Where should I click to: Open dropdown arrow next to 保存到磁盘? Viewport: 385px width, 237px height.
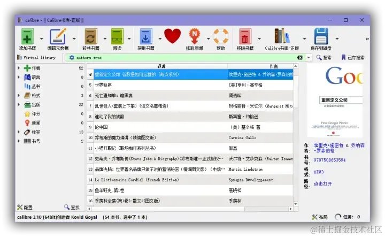click(x=337, y=39)
